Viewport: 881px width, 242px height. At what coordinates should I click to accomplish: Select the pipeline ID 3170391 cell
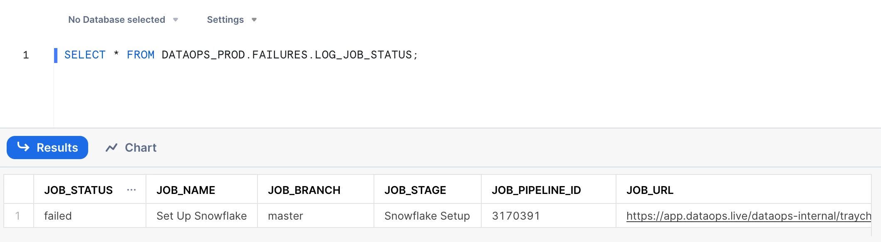(x=516, y=216)
